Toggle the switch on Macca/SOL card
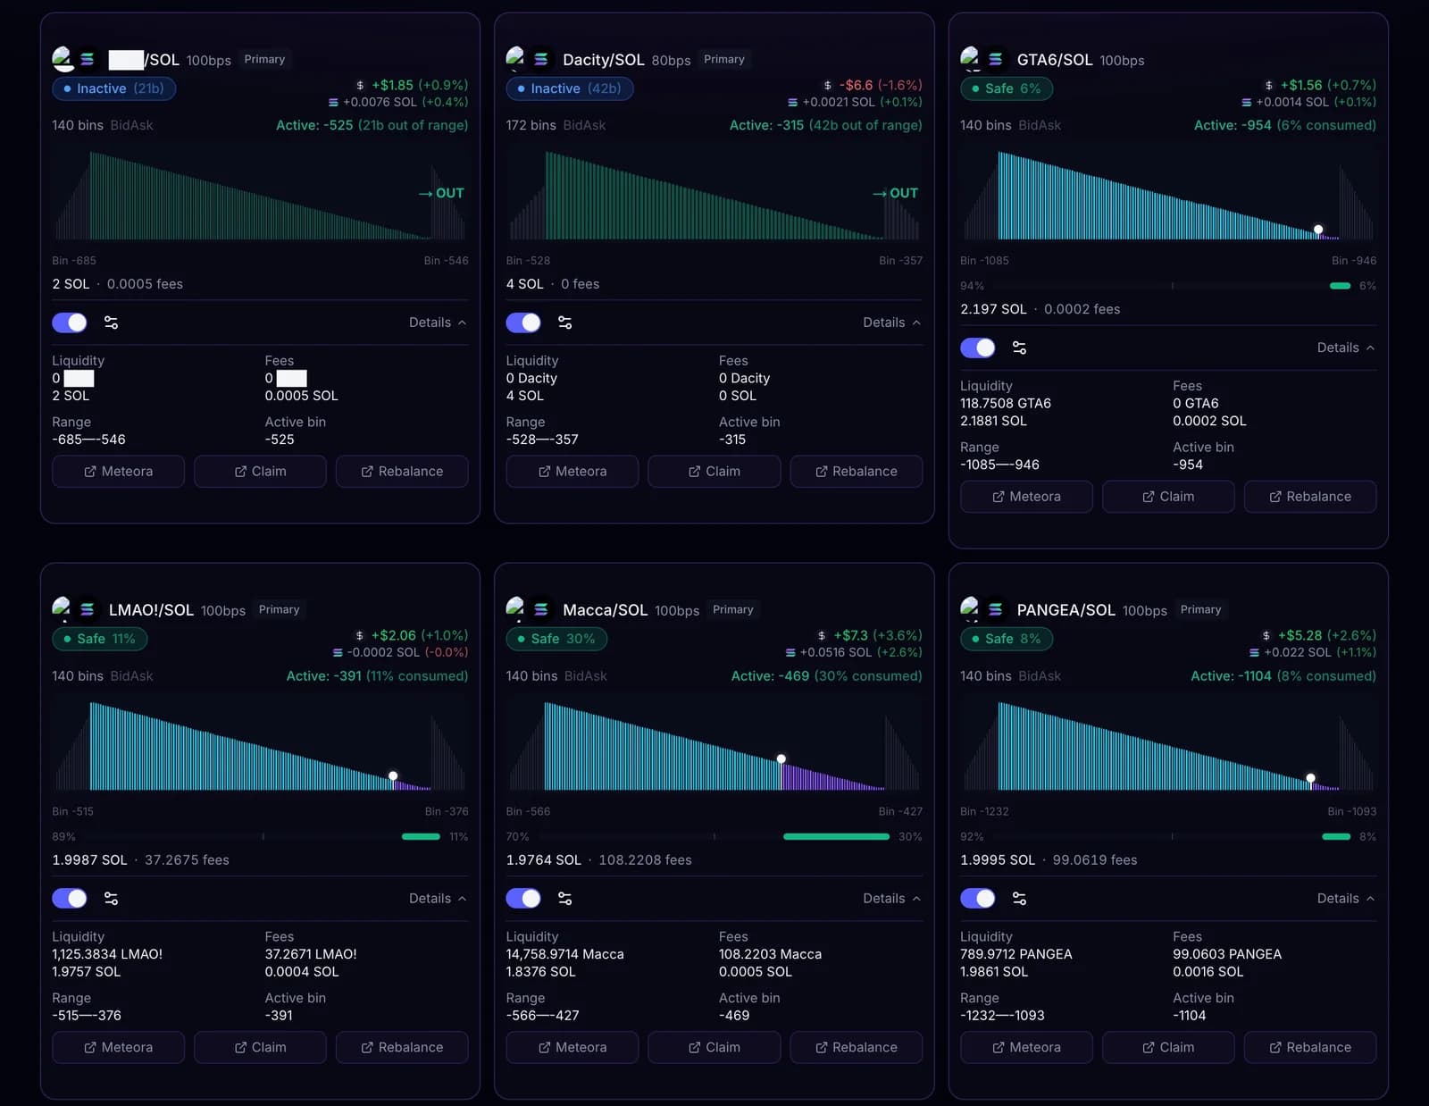Image resolution: width=1429 pixels, height=1106 pixels. pyautogui.click(x=523, y=899)
